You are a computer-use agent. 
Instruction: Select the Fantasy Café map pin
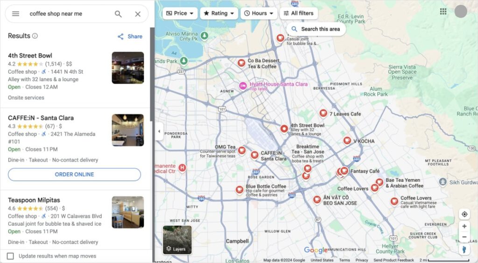click(x=344, y=171)
